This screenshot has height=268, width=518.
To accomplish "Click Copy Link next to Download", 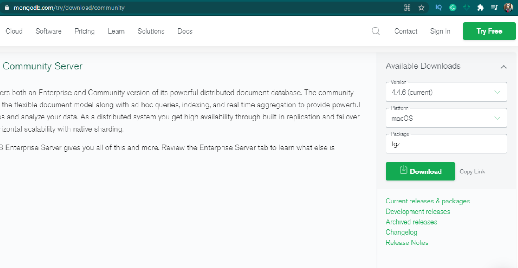I will tap(472, 172).
